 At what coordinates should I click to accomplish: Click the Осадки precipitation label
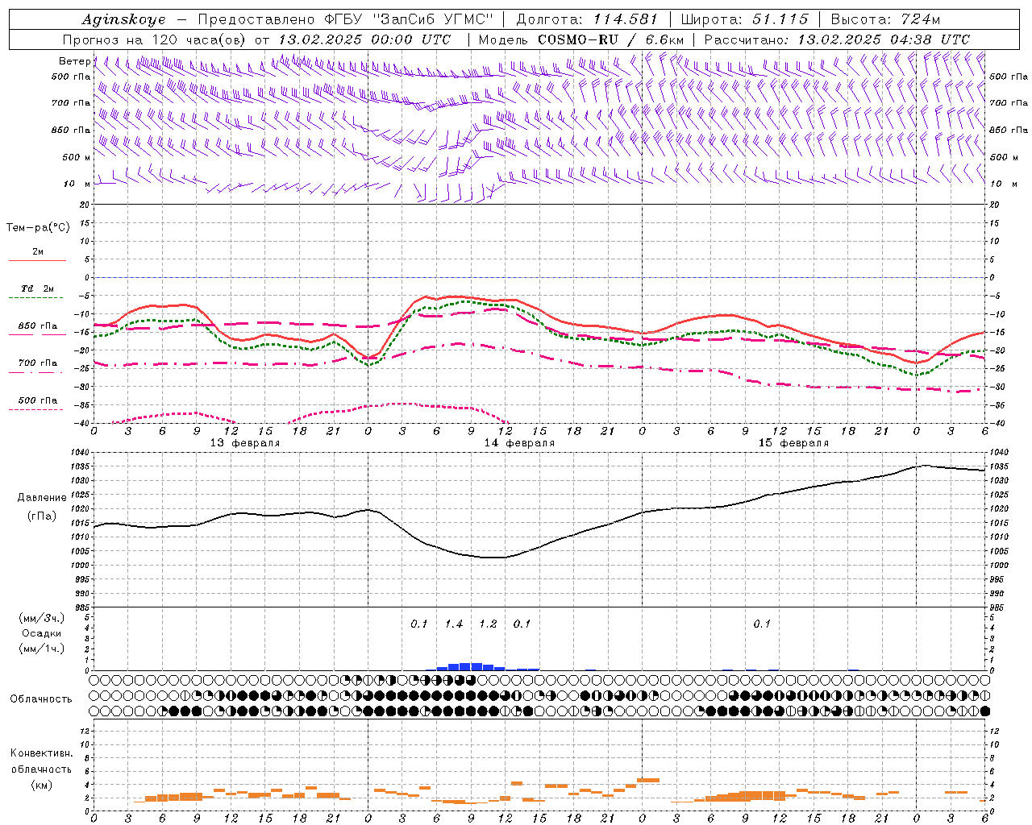42,633
